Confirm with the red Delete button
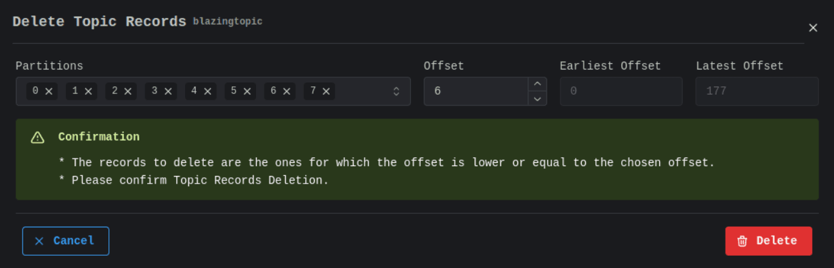The width and height of the screenshot is (834, 268). 768,241
